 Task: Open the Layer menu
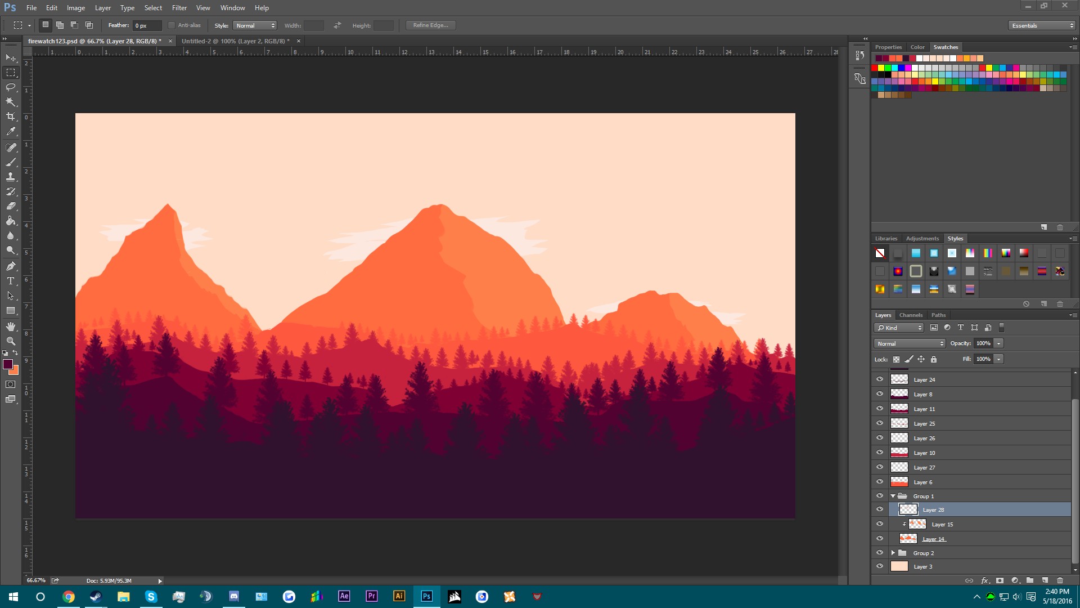(103, 8)
